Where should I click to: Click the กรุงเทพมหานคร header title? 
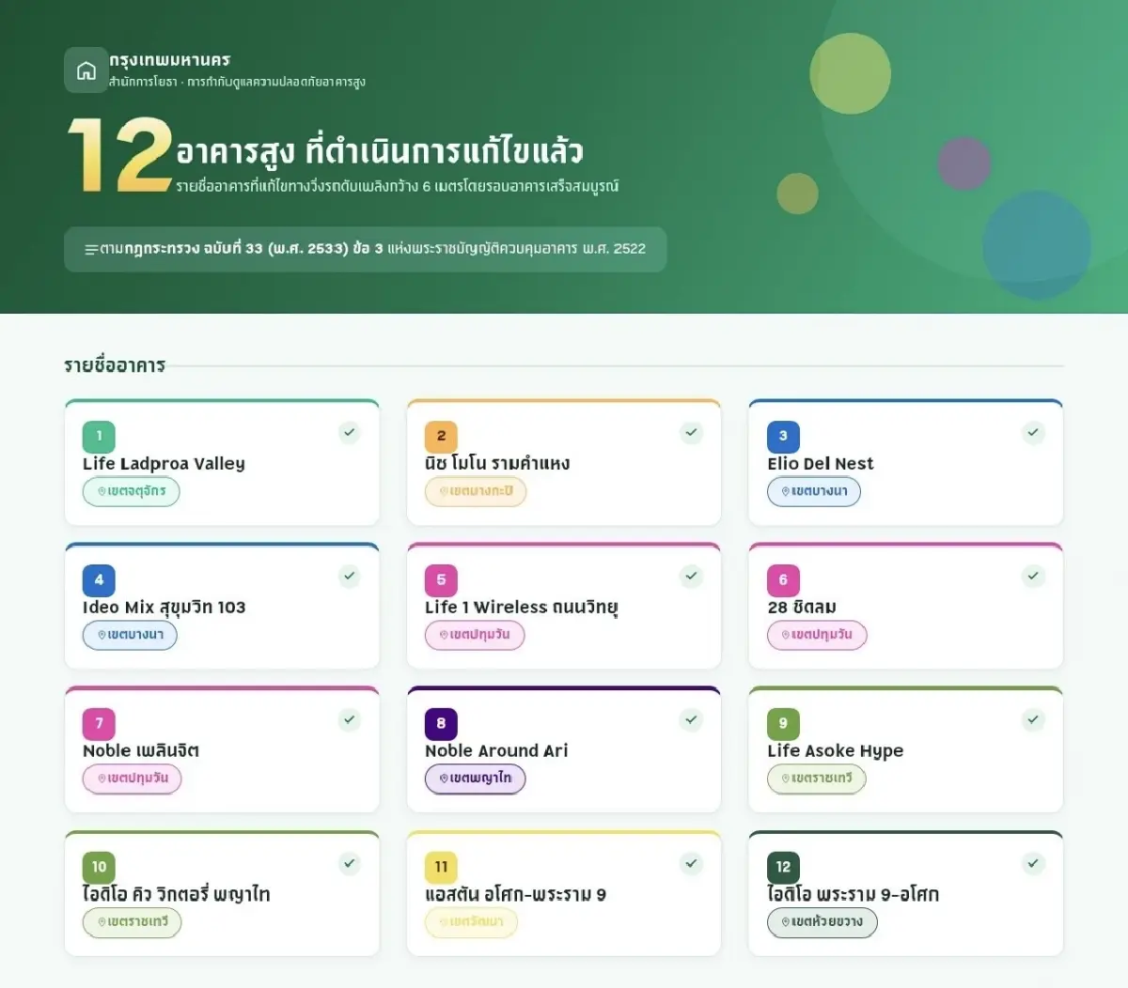(x=170, y=60)
